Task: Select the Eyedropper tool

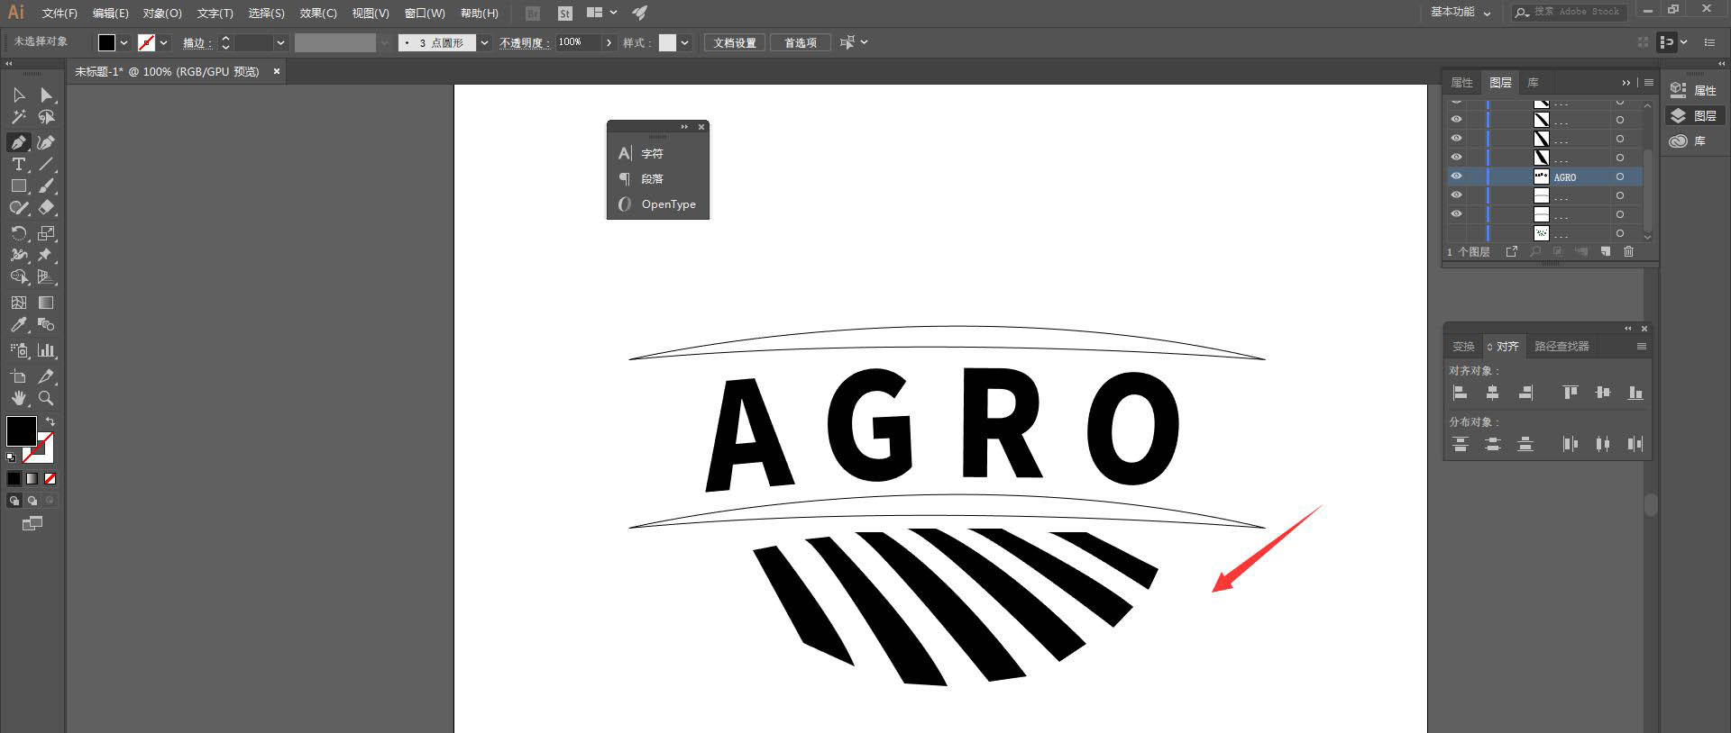Action: click(18, 325)
